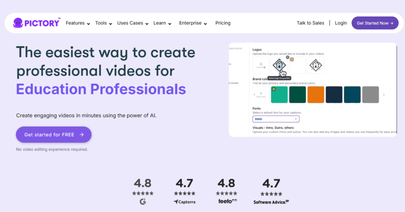Pick the gray brand color swatch

[370, 95]
